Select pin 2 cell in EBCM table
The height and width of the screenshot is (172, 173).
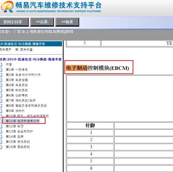tap(90, 140)
